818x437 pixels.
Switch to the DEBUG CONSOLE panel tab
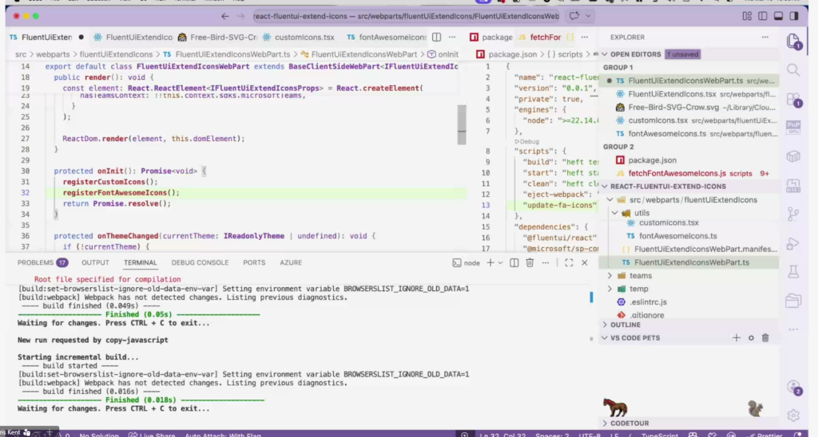coord(200,262)
